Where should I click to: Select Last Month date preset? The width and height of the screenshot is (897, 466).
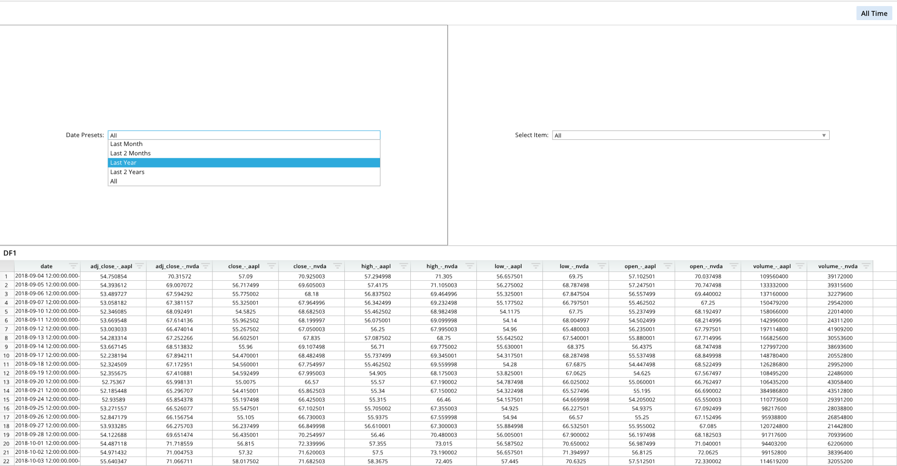point(244,144)
